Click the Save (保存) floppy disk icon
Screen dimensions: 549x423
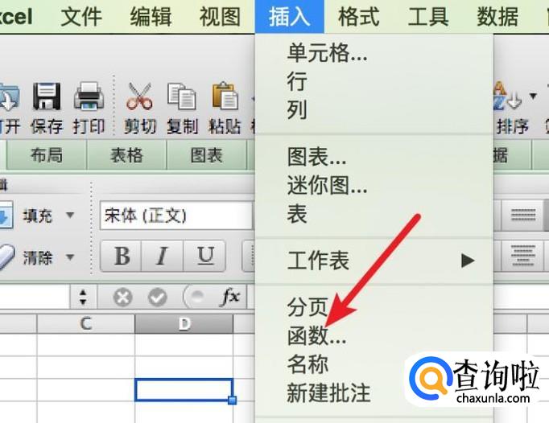pyautogui.click(x=47, y=97)
